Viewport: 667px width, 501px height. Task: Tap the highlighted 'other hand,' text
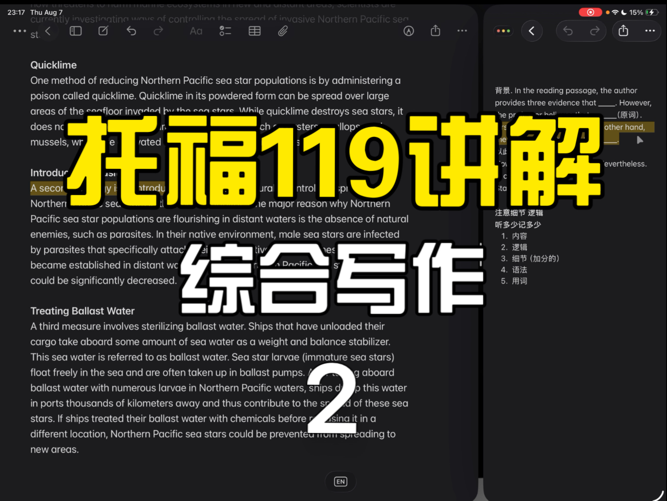625,127
